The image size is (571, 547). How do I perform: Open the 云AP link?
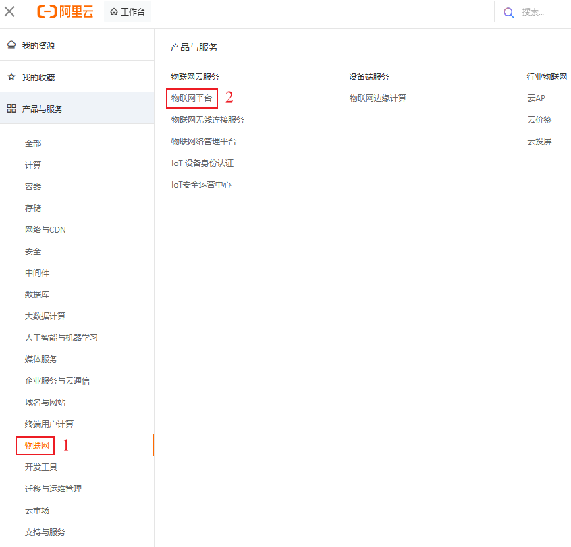(x=536, y=98)
